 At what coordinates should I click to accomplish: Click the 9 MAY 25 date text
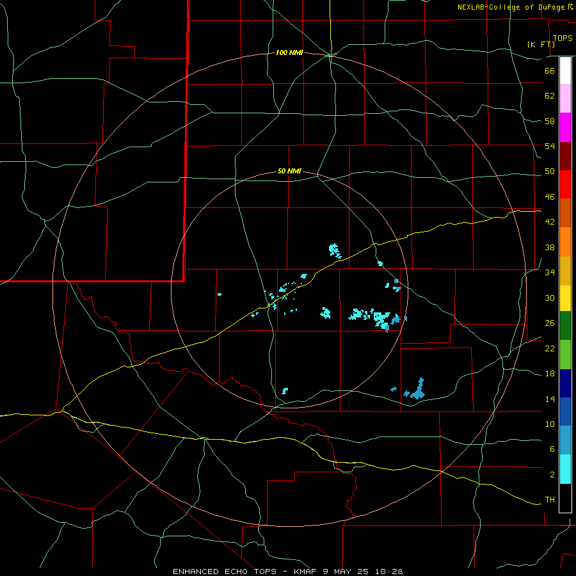[x=347, y=572]
